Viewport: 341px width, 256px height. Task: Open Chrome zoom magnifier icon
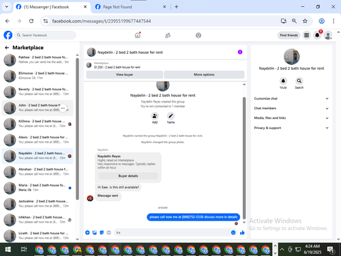pos(294,21)
